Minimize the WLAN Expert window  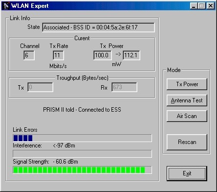[194, 6]
